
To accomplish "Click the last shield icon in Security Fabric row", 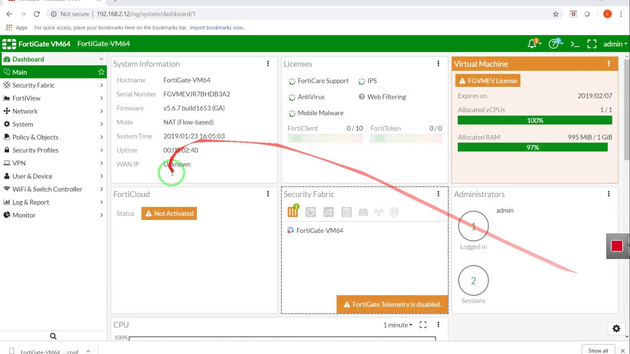I will 394,212.
